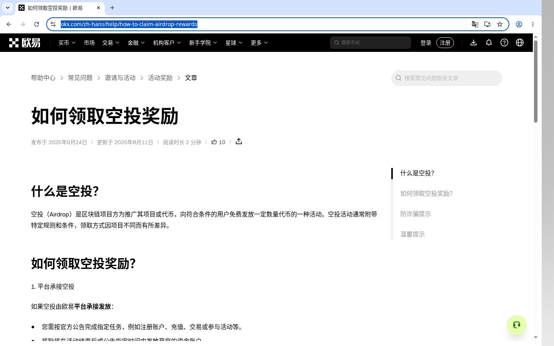Jump to 什么是空投? in contents
The width and height of the screenshot is (554, 346).
pos(417,173)
